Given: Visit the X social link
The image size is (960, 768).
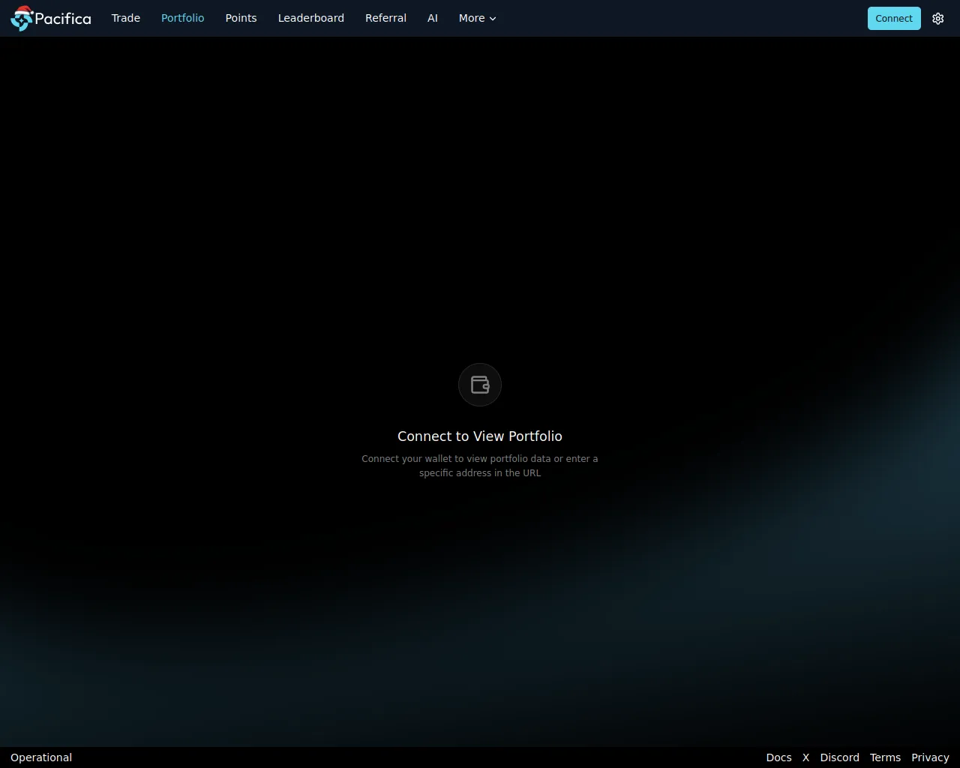Looking at the screenshot, I should pos(806,757).
